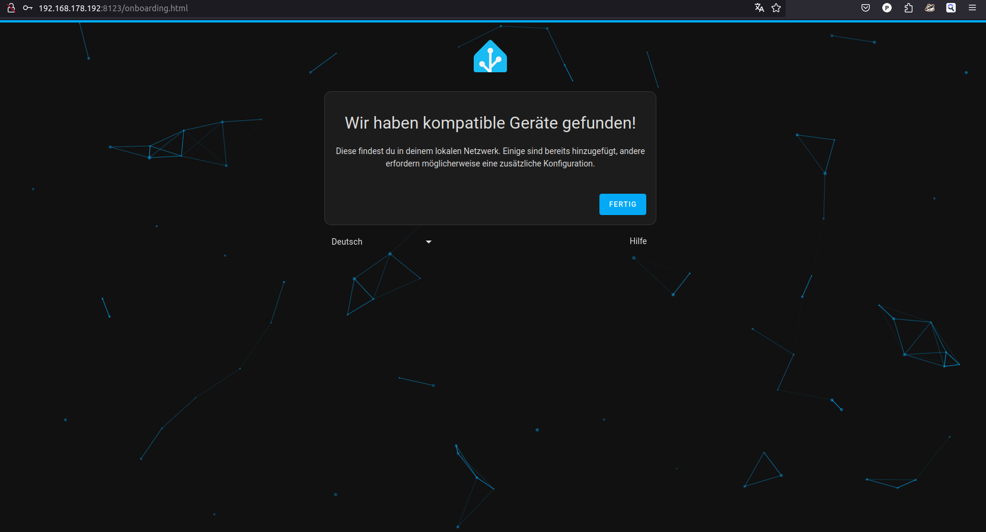Open the Extensions puzzle-piece icon
Viewport: 986px width, 532px height.
tap(908, 8)
